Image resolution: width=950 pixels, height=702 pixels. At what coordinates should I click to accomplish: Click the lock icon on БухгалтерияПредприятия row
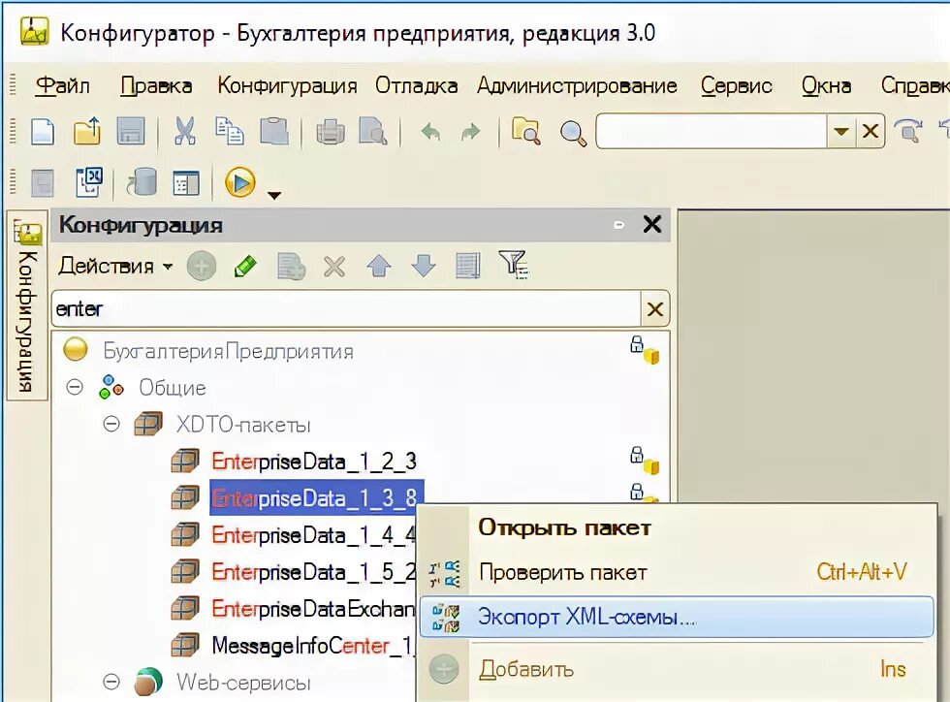[637, 343]
